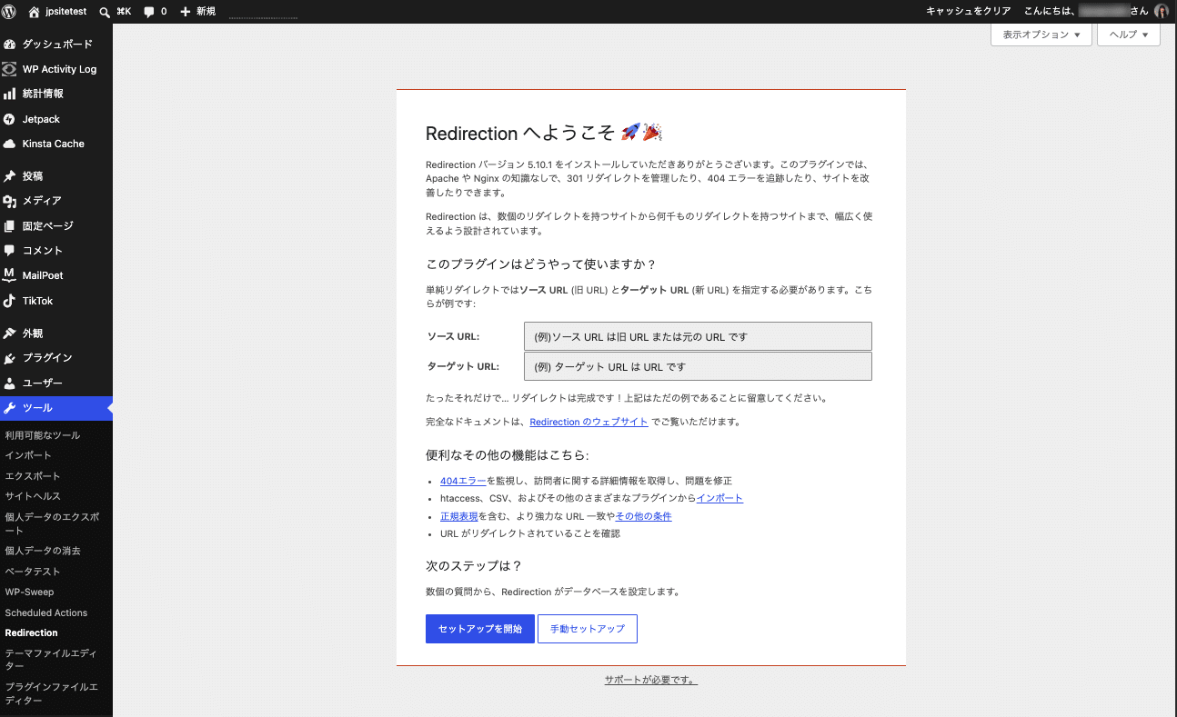Click the コメント speech bubble icon
Image resolution: width=1177 pixels, height=717 pixels.
[x=10, y=250]
